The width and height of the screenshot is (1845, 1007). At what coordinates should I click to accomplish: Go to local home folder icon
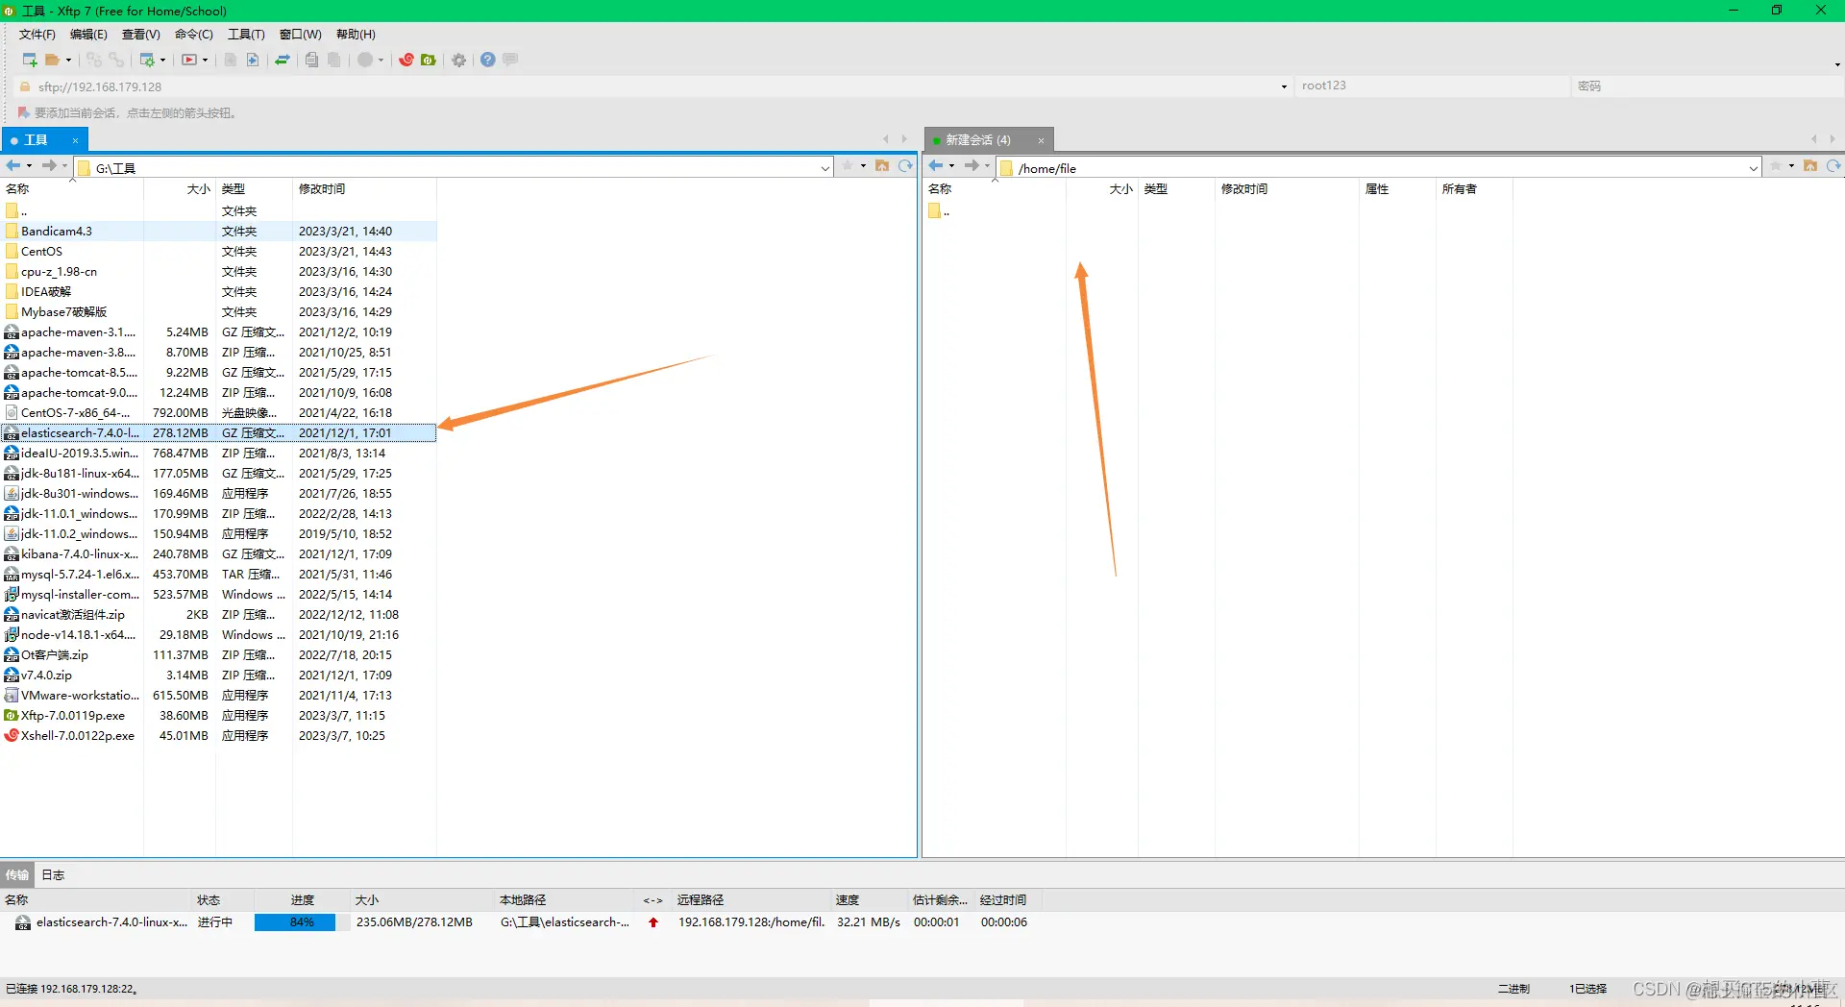click(882, 166)
